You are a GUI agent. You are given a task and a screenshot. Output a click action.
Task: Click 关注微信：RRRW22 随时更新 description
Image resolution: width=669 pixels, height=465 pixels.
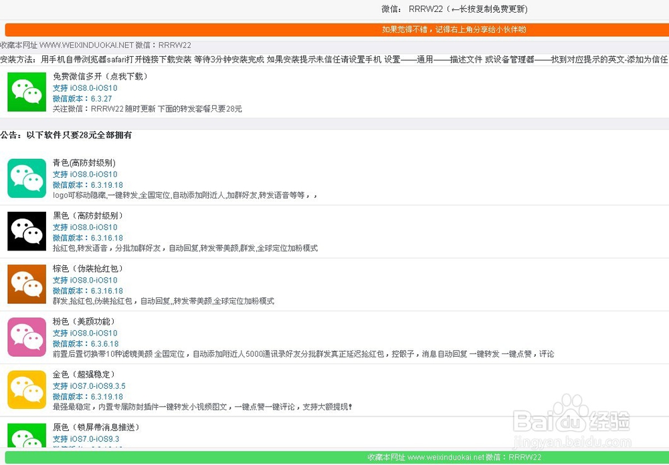[147, 109]
